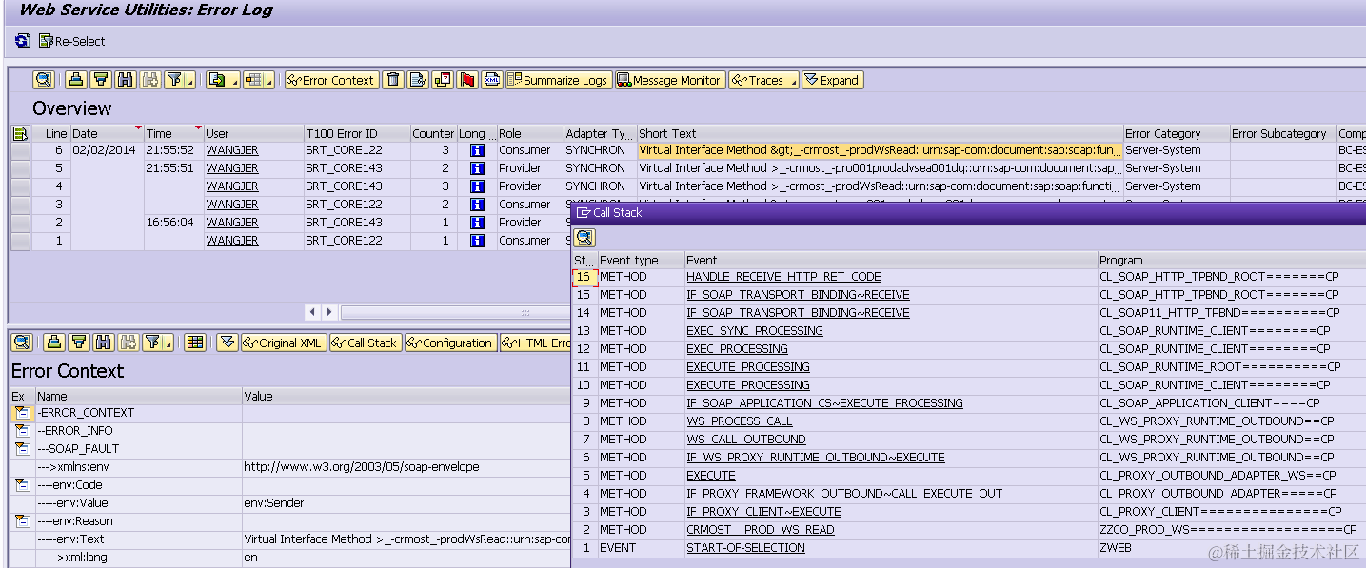Screen dimensions: 1366x568
Task: Click the document edit icon after trash
Action: pyautogui.click(x=417, y=80)
